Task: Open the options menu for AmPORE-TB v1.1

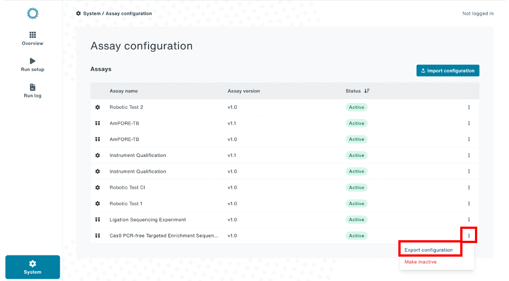Action: point(469,123)
